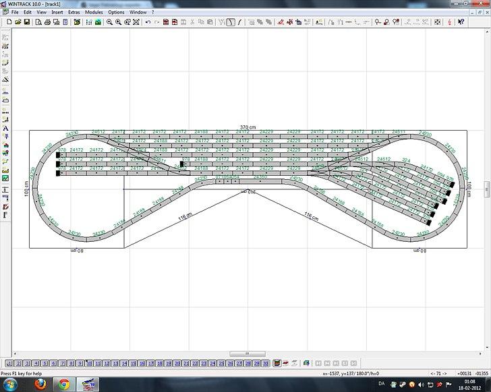The height and width of the screenshot is (392, 491).
Task: Toggle layer 10 button in bottom bar
Action: [x=89, y=364]
